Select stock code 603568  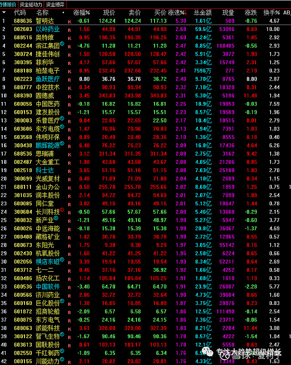pos(23,137)
